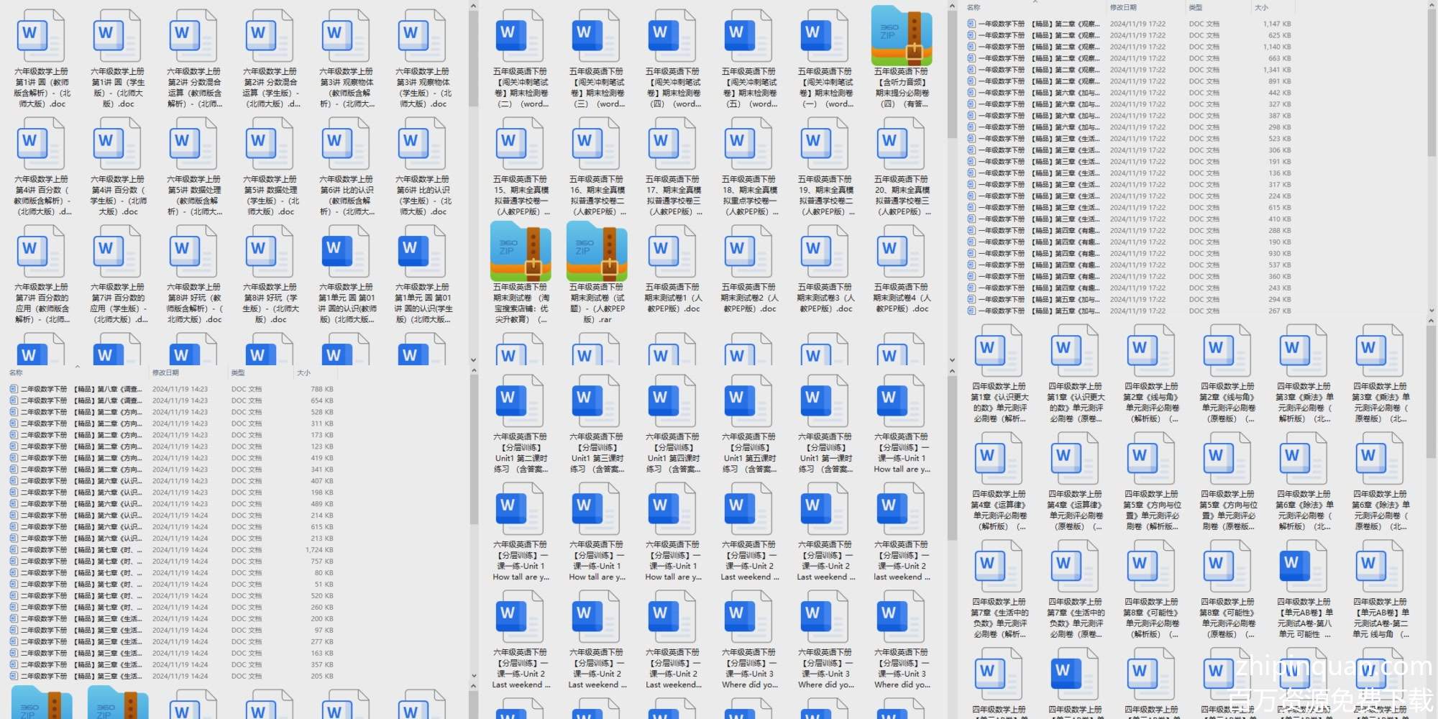Click scroll-down arrow of 五年级英语 icon pane
The width and height of the screenshot is (1438, 719).
point(952,359)
